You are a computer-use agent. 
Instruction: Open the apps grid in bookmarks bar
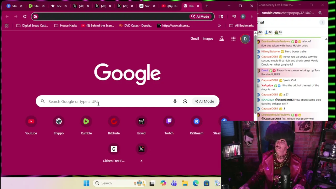7,25
